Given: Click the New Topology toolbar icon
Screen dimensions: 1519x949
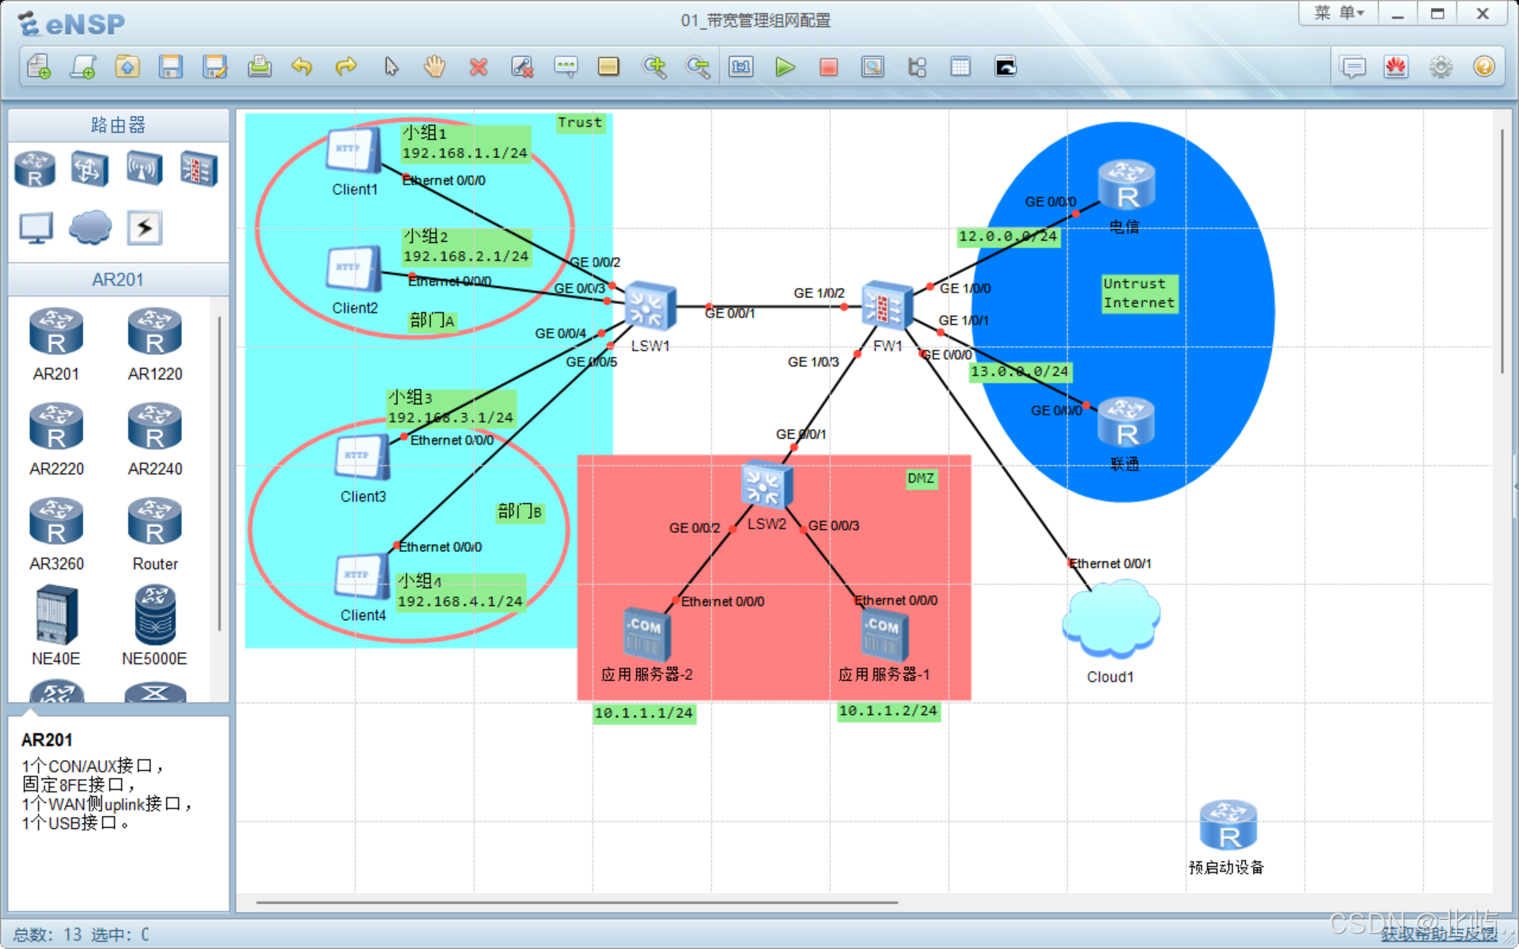Looking at the screenshot, I should (39, 67).
